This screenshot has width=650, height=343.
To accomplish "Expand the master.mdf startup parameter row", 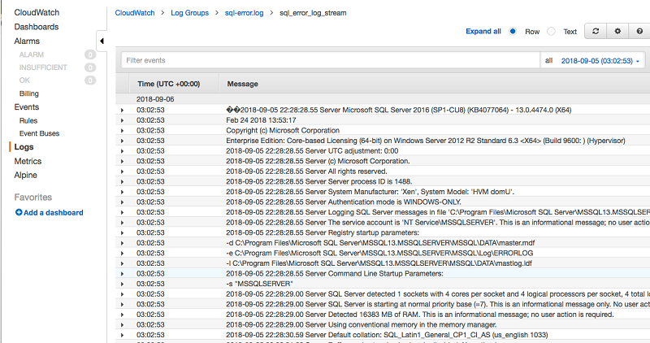I will point(122,243).
